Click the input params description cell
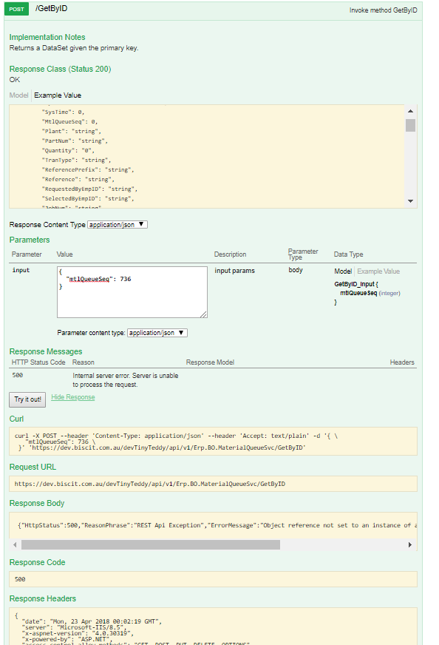 (x=234, y=271)
